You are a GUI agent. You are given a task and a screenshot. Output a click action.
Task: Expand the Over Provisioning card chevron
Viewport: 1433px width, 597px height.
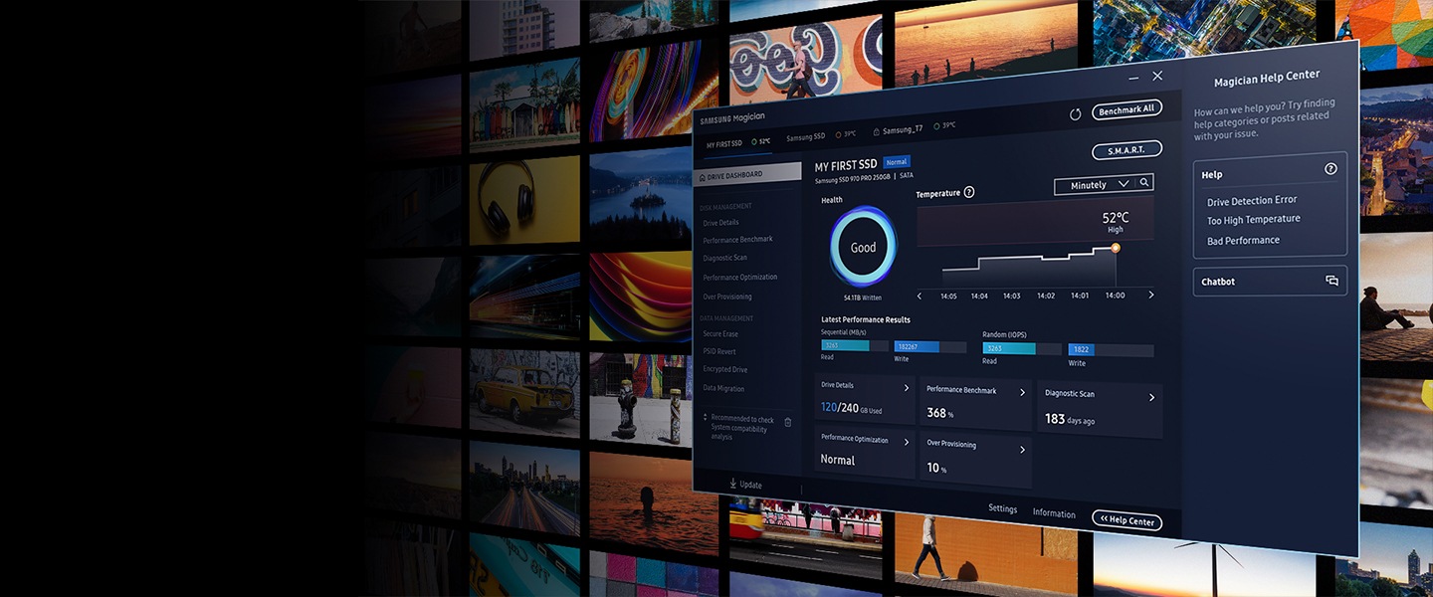click(1023, 450)
